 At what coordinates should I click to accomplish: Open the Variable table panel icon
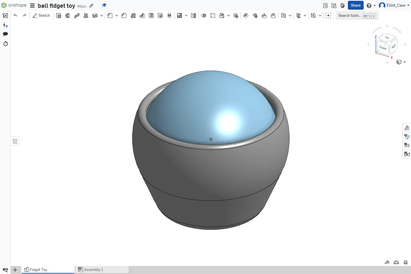click(407, 154)
